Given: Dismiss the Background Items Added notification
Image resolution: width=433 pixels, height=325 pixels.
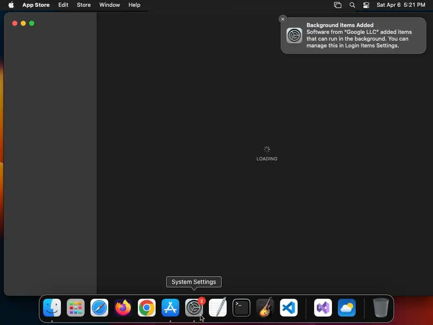Looking at the screenshot, I should point(282,19).
